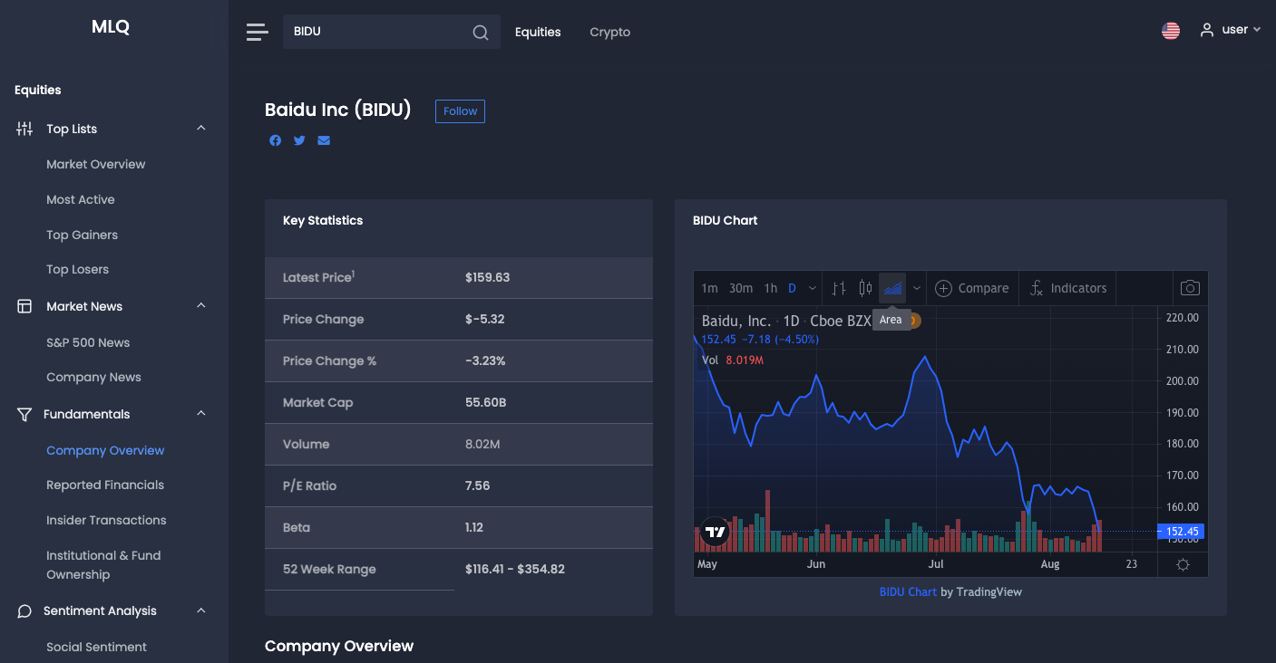1276x663 pixels.
Task: Open Company Overview page
Action: [105, 450]
